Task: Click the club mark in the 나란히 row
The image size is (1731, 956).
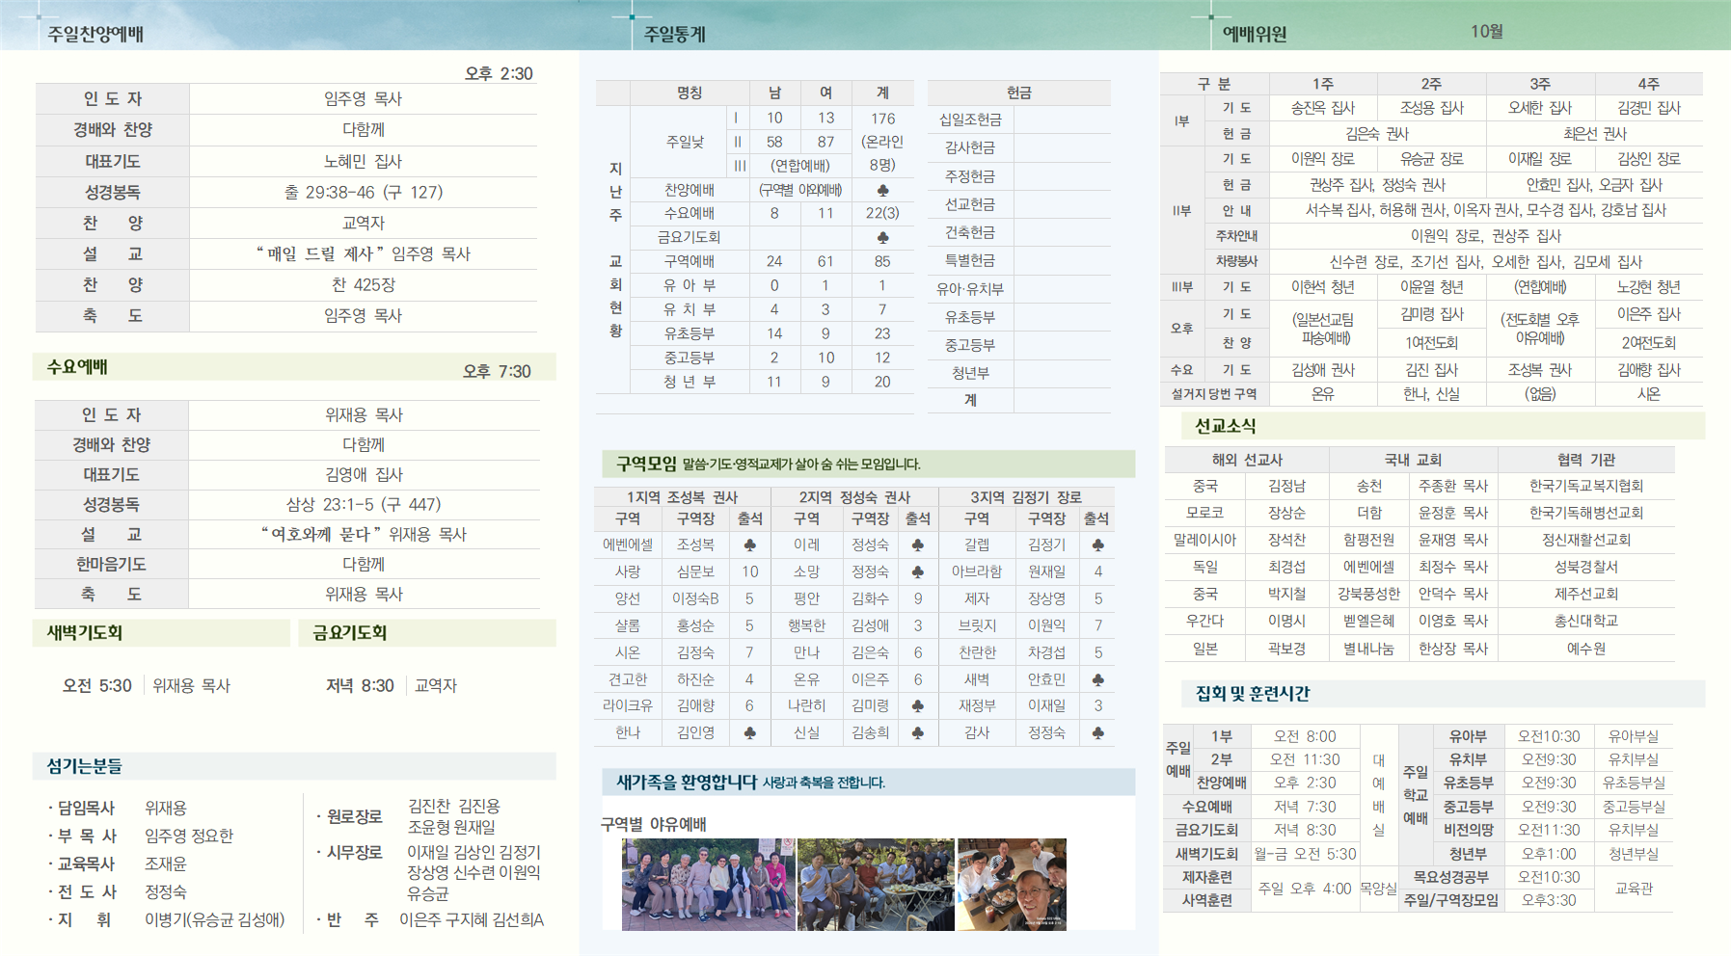Action: (x=917, y=706)
